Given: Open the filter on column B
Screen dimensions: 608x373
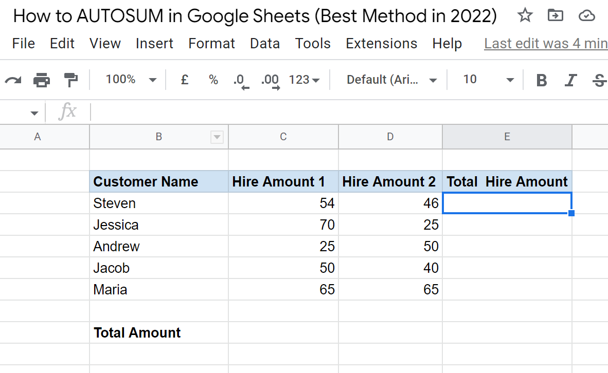Looking at the screenshot, I should [x=217, y=137].
